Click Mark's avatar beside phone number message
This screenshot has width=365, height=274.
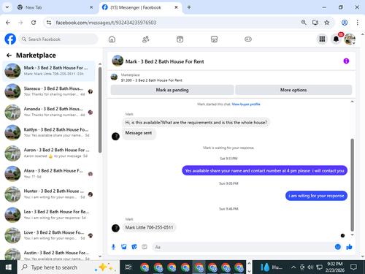115,228
